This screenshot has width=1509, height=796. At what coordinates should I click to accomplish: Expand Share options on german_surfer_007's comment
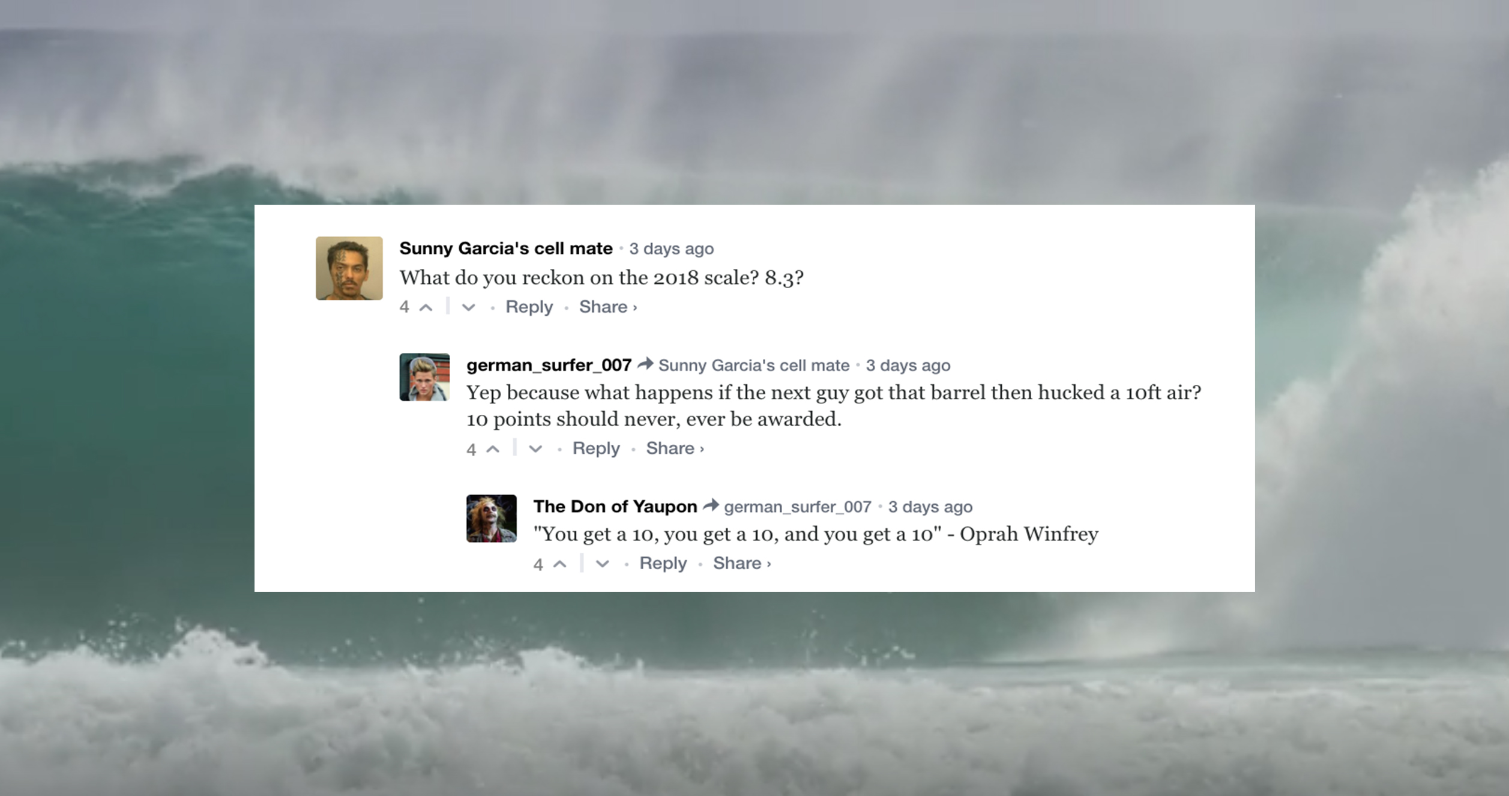pos(675,448)
